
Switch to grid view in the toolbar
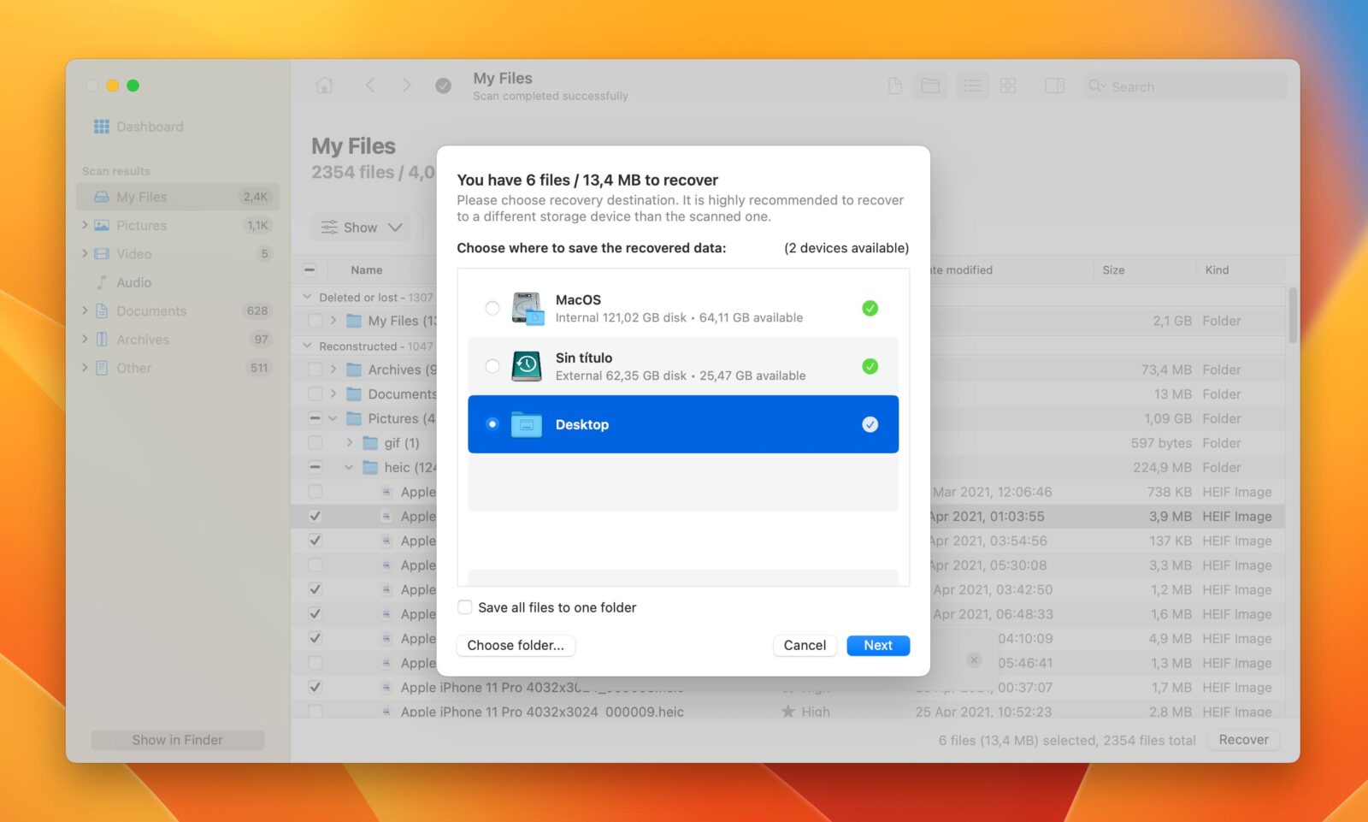tap(1009, 86)
